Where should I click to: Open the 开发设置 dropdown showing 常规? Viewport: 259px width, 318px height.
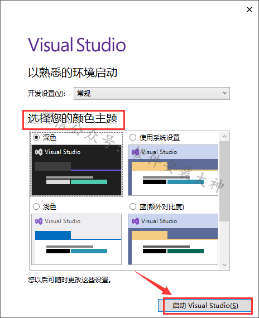pyautogui.click(x=152, y=94)
